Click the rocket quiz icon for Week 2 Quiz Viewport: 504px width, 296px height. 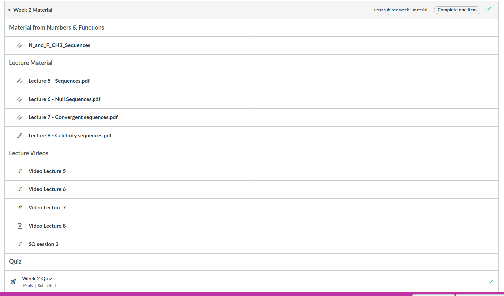[13, 282]
